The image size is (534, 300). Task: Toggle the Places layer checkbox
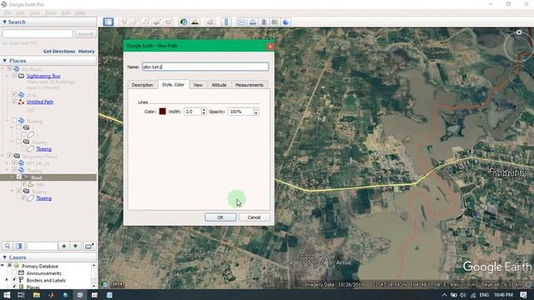[14, 287]
